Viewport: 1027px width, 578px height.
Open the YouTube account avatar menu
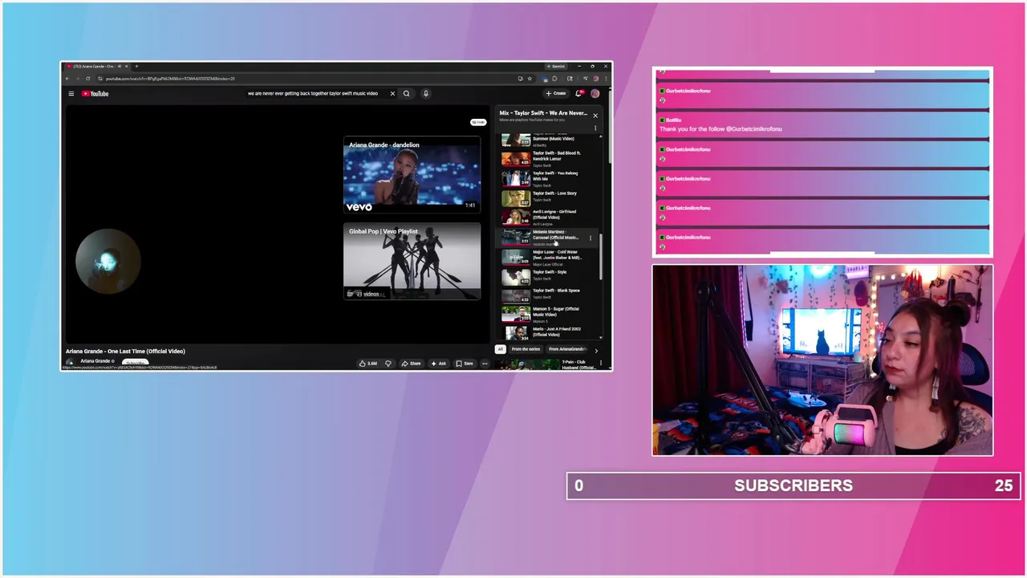point(595,94)
